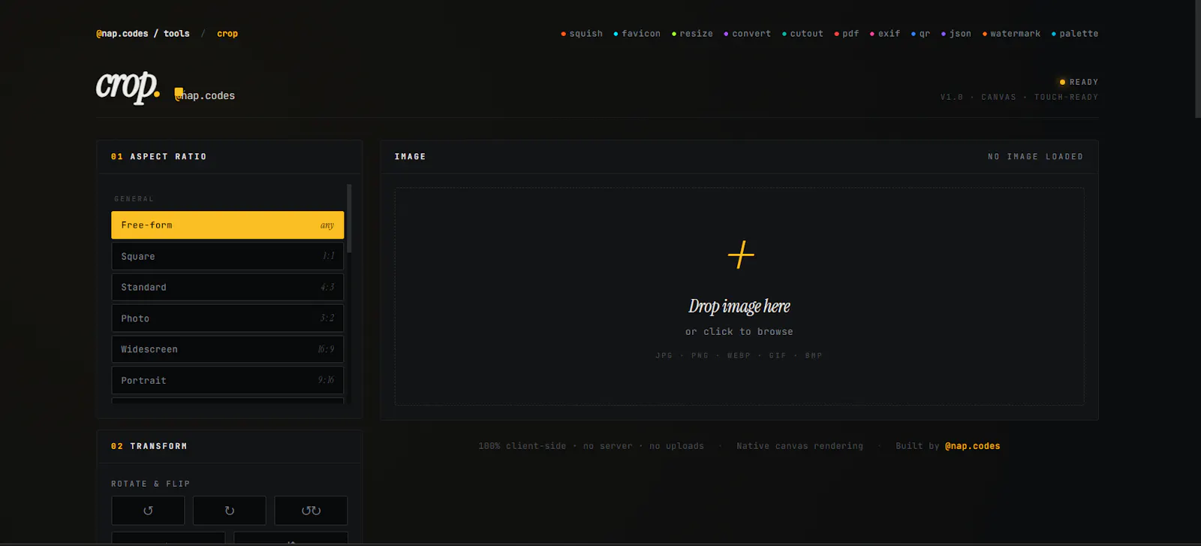
Task: Open the palette tool link
Action: pyautogui.click(x=1075, y=34)
